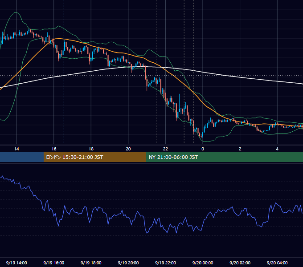Click the 18 hour label on price chart axis

(91, 149)
